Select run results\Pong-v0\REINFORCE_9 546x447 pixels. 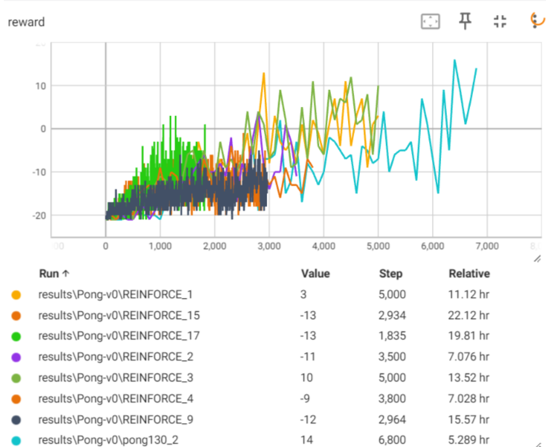click(115, 419)
